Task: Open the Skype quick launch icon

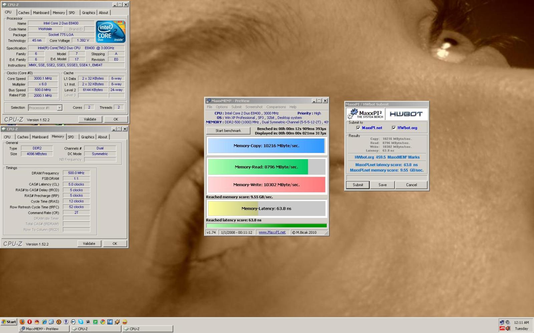Action: click(x=81, y=322)
